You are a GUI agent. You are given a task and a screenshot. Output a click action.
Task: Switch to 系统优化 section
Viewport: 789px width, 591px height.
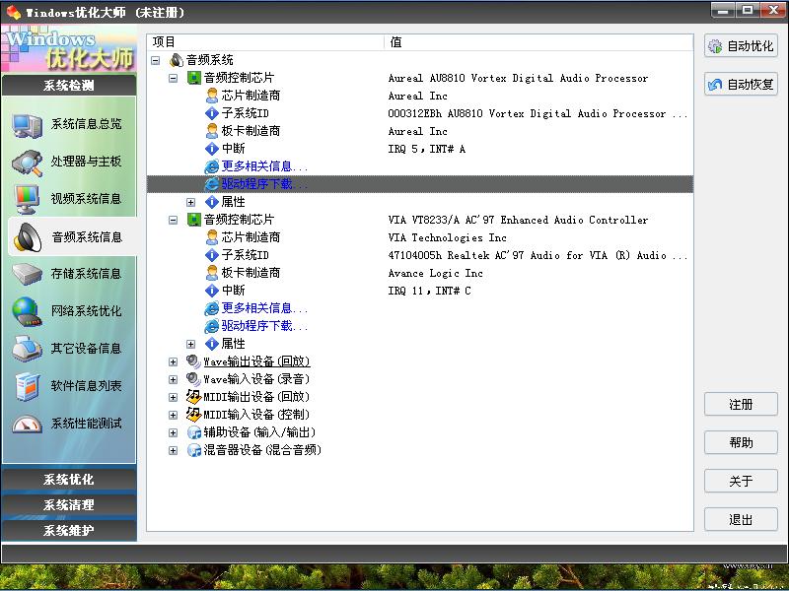tap(69, 480)
